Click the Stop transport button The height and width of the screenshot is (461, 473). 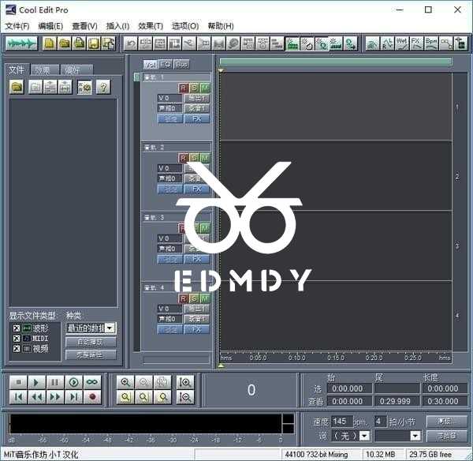[x=18, y=382]
